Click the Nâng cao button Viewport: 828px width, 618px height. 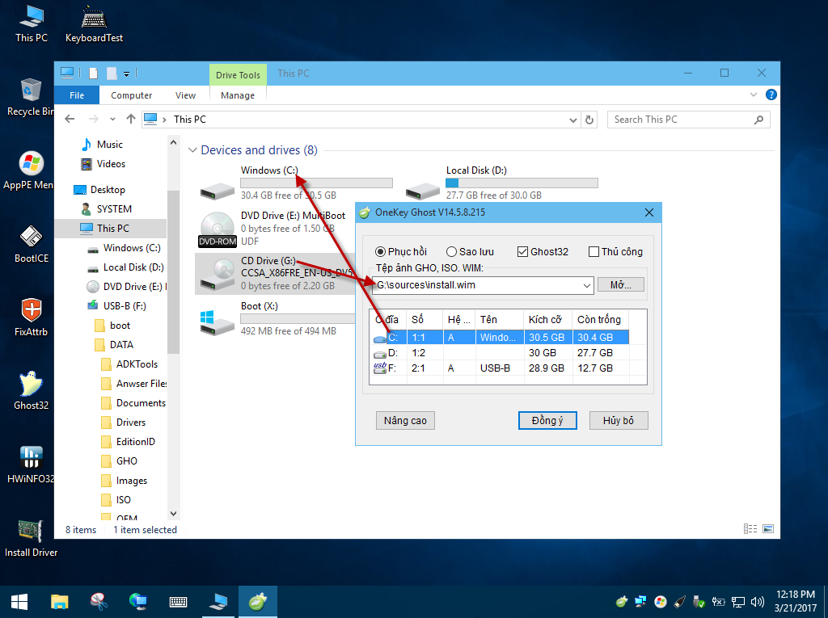coord(405,421)
